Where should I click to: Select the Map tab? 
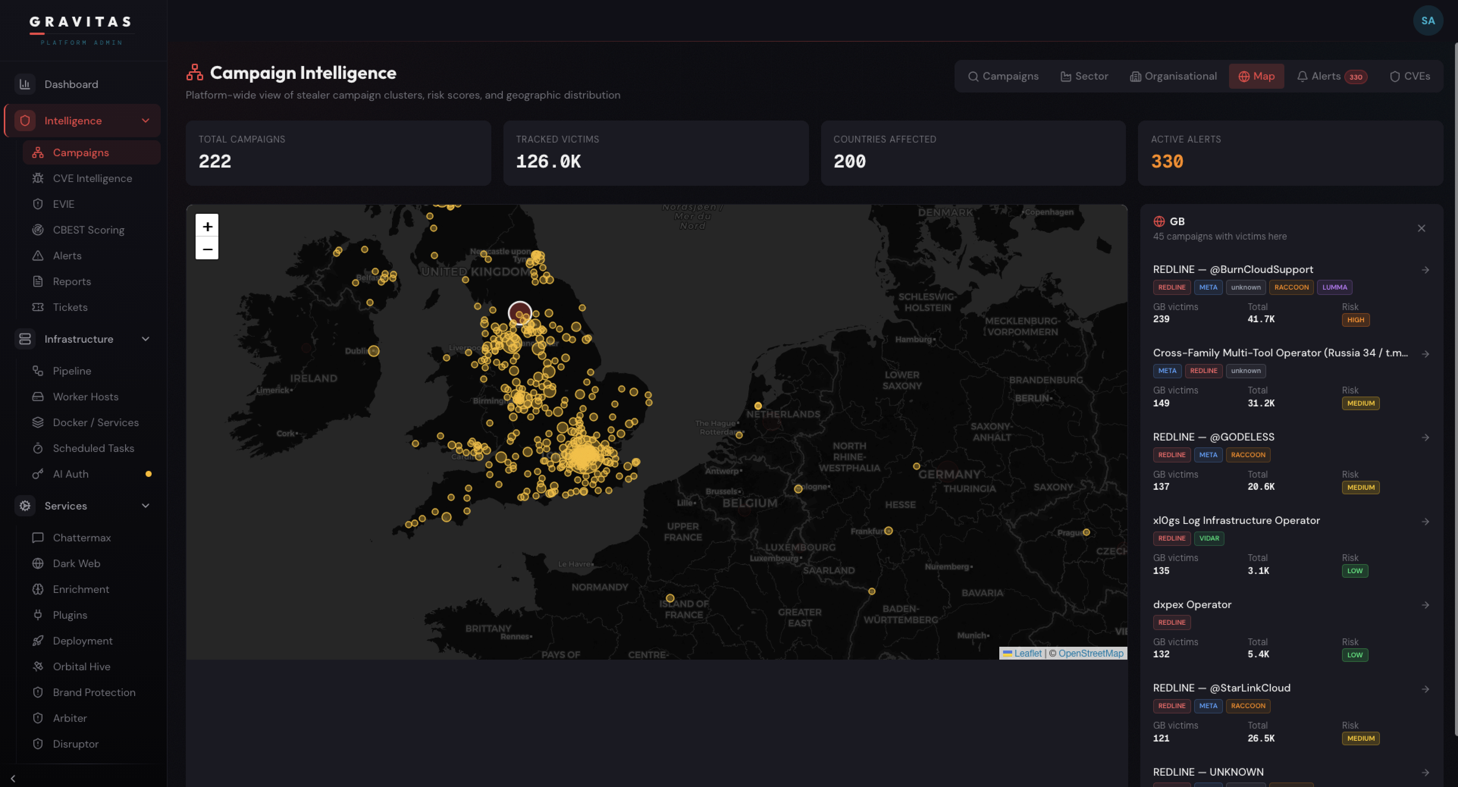(1256, 77)
